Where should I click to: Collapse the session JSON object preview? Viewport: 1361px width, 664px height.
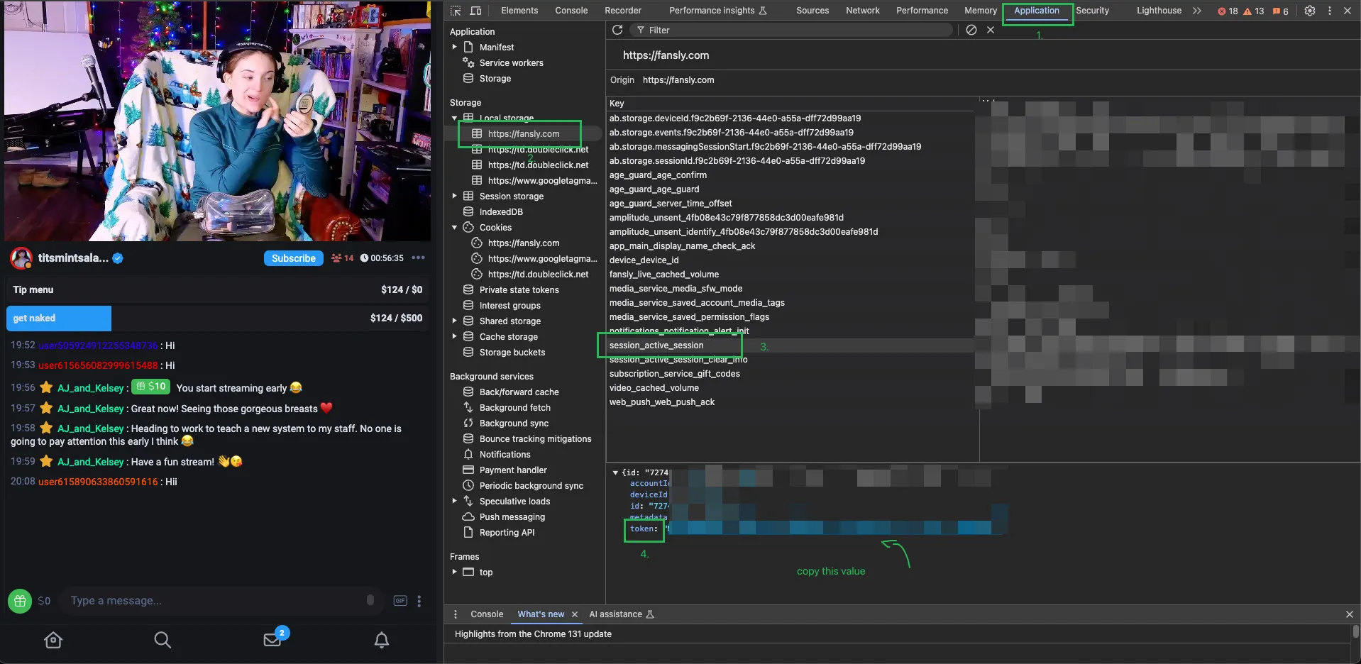point(615,472)
